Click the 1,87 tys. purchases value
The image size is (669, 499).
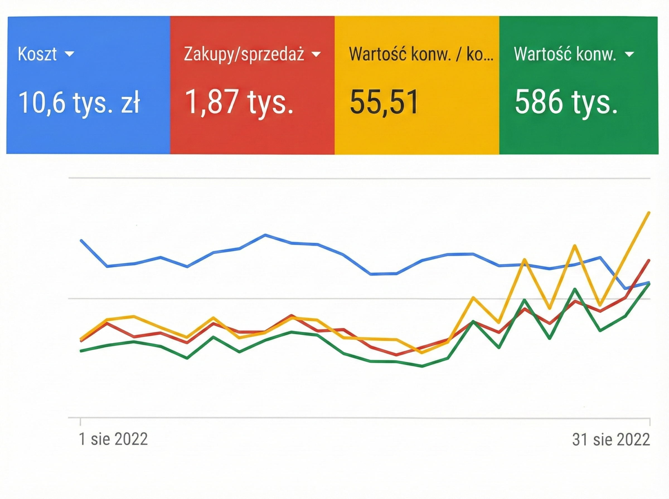(x=239, y=102)
